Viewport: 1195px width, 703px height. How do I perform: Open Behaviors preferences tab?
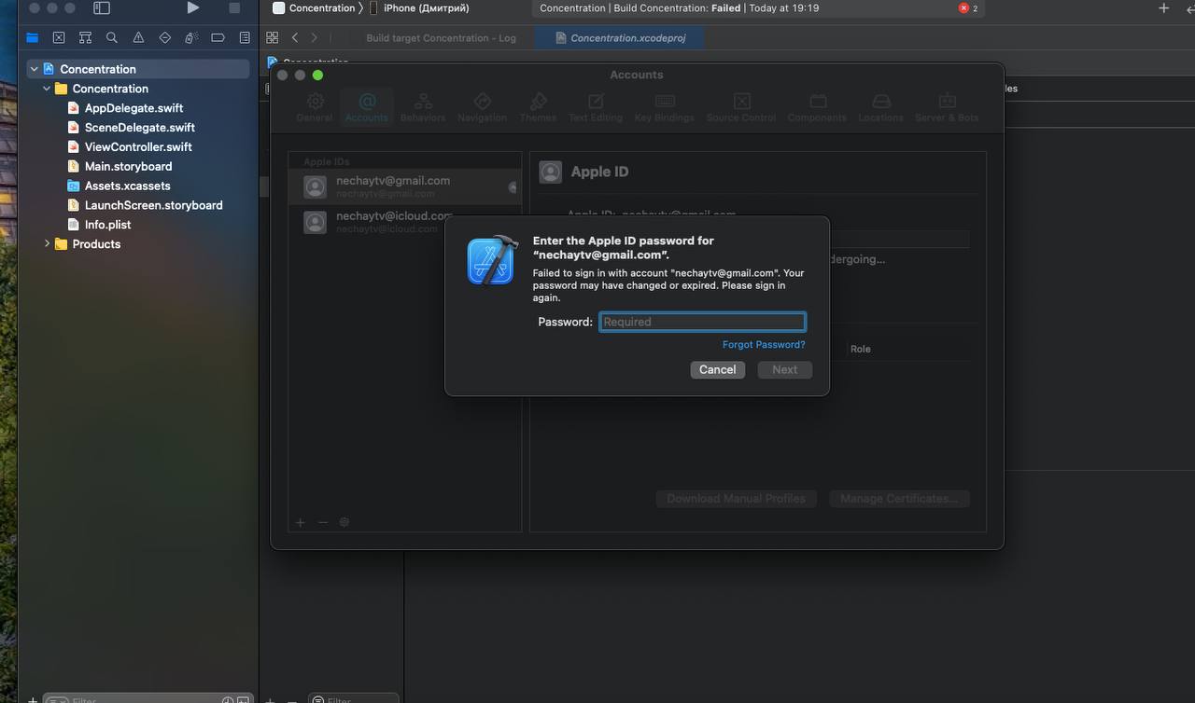(x=423, y=107)
